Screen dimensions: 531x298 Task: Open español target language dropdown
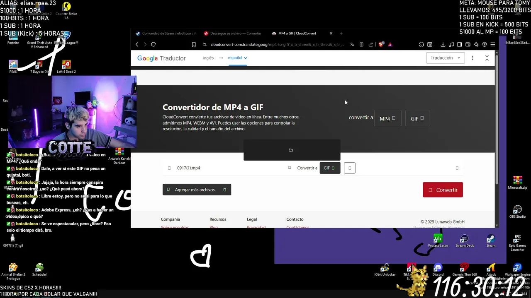(x=238, y=58)
